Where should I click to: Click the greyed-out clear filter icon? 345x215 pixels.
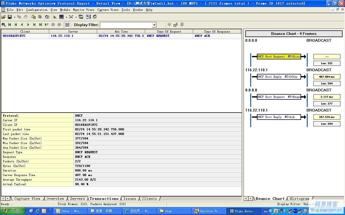[x=182, y=25]
